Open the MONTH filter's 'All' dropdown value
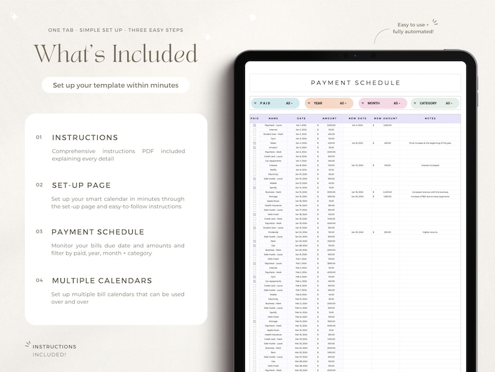 (x=397, y=104)
